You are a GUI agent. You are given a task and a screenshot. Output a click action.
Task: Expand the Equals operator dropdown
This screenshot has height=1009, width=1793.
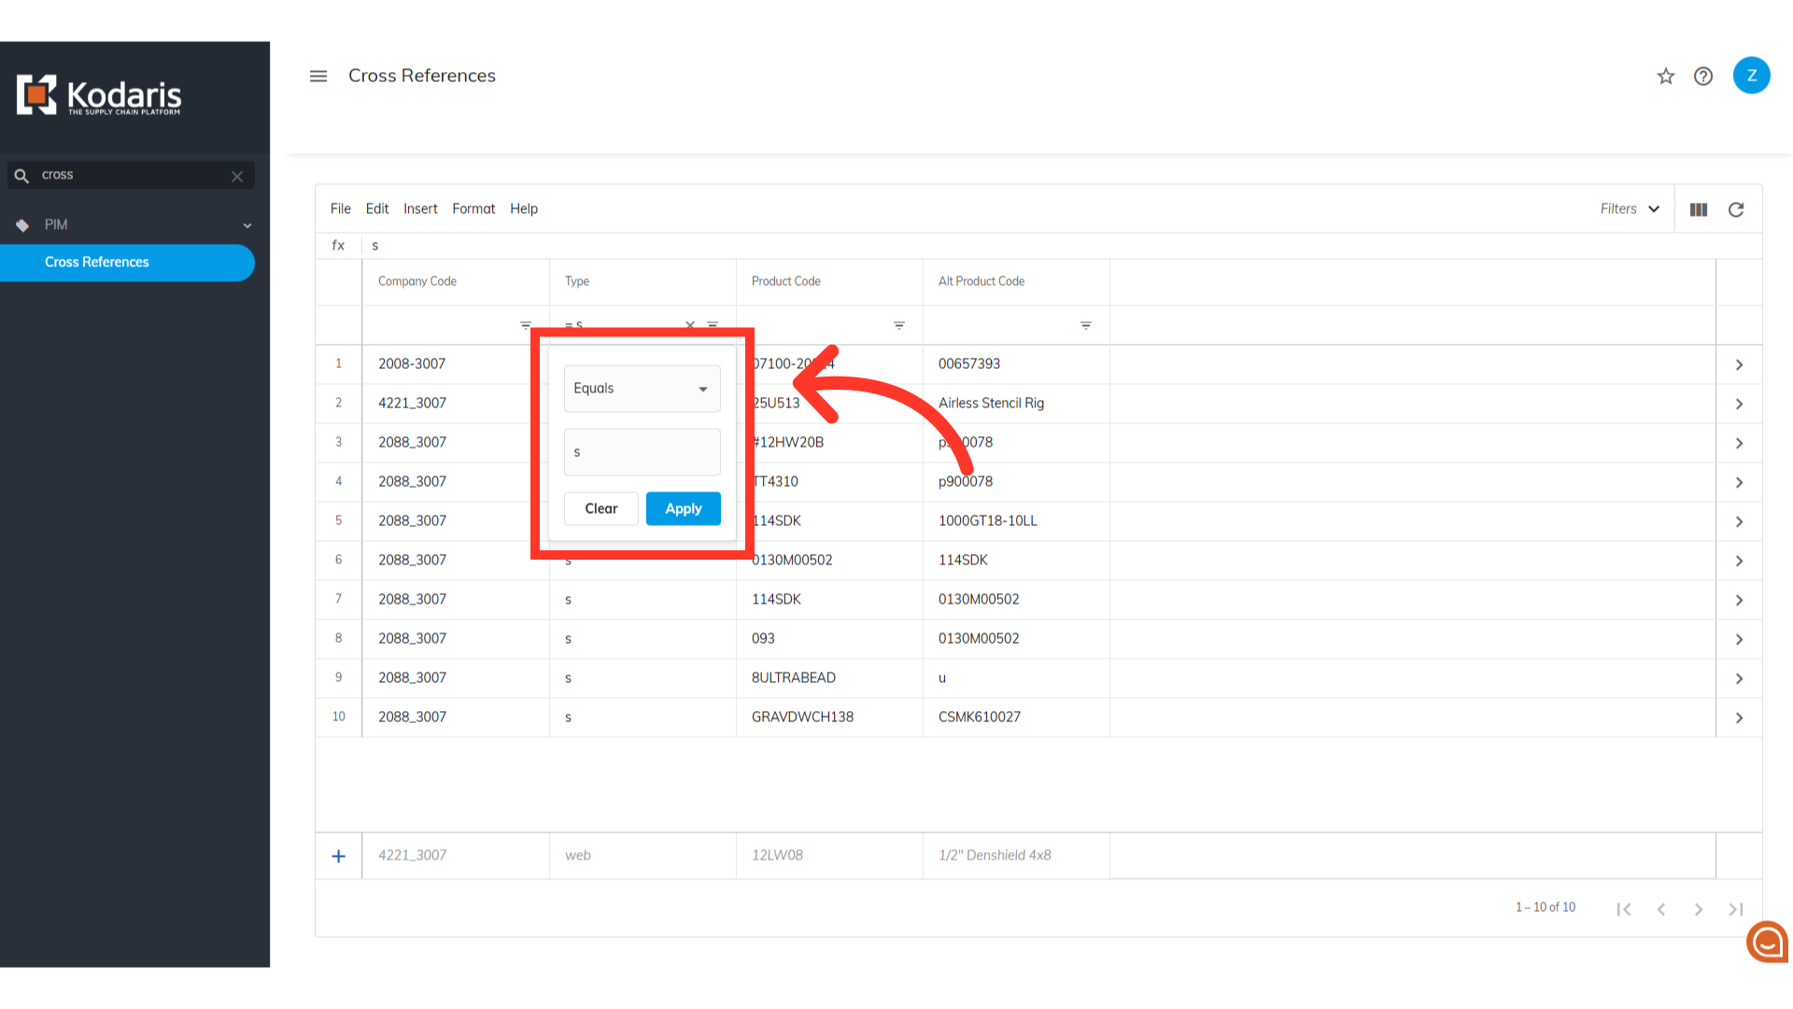tap(642, 389)
